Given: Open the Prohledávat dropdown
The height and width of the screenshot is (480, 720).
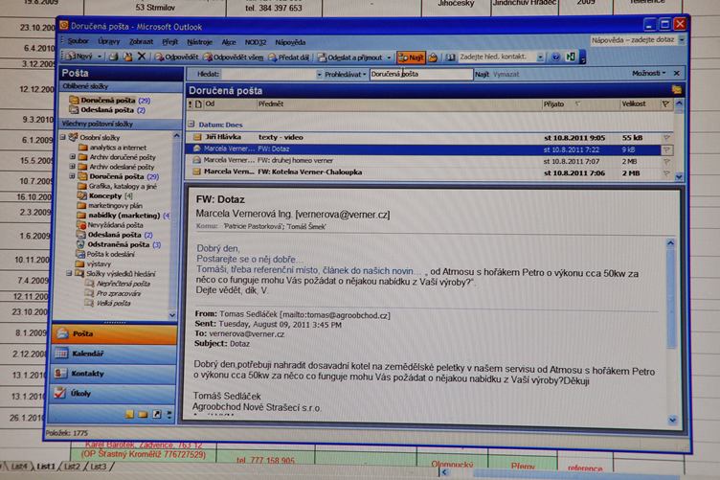Looking at the screenshot, I should click(x=345, y=74).
